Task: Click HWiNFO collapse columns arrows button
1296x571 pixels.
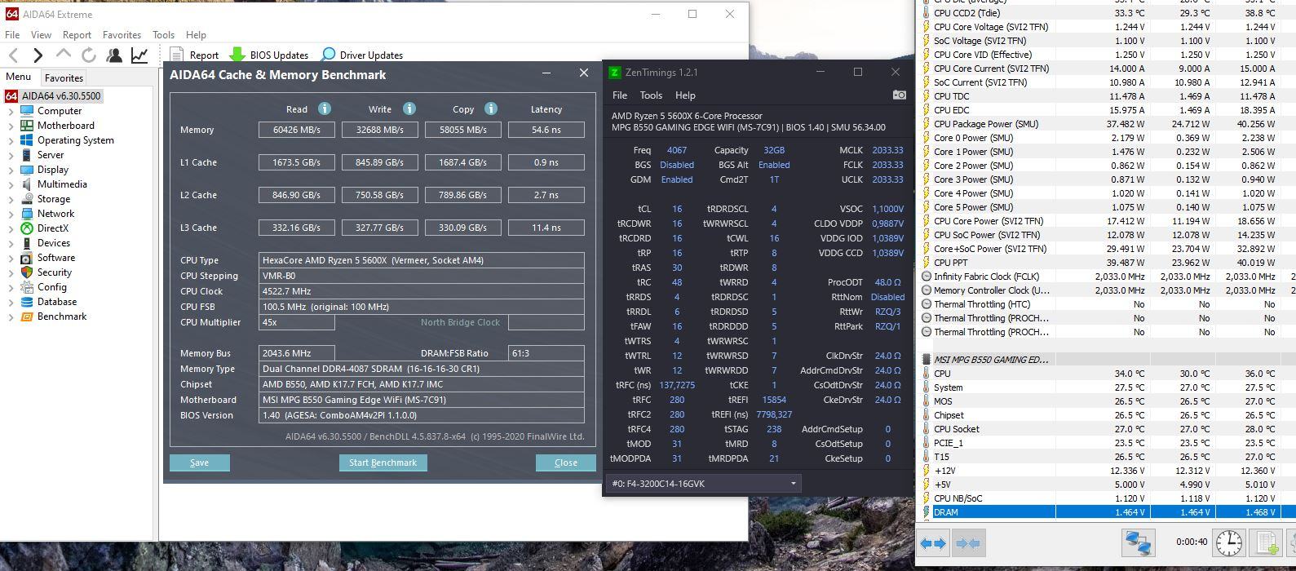Action: click(x=967, y=542)
